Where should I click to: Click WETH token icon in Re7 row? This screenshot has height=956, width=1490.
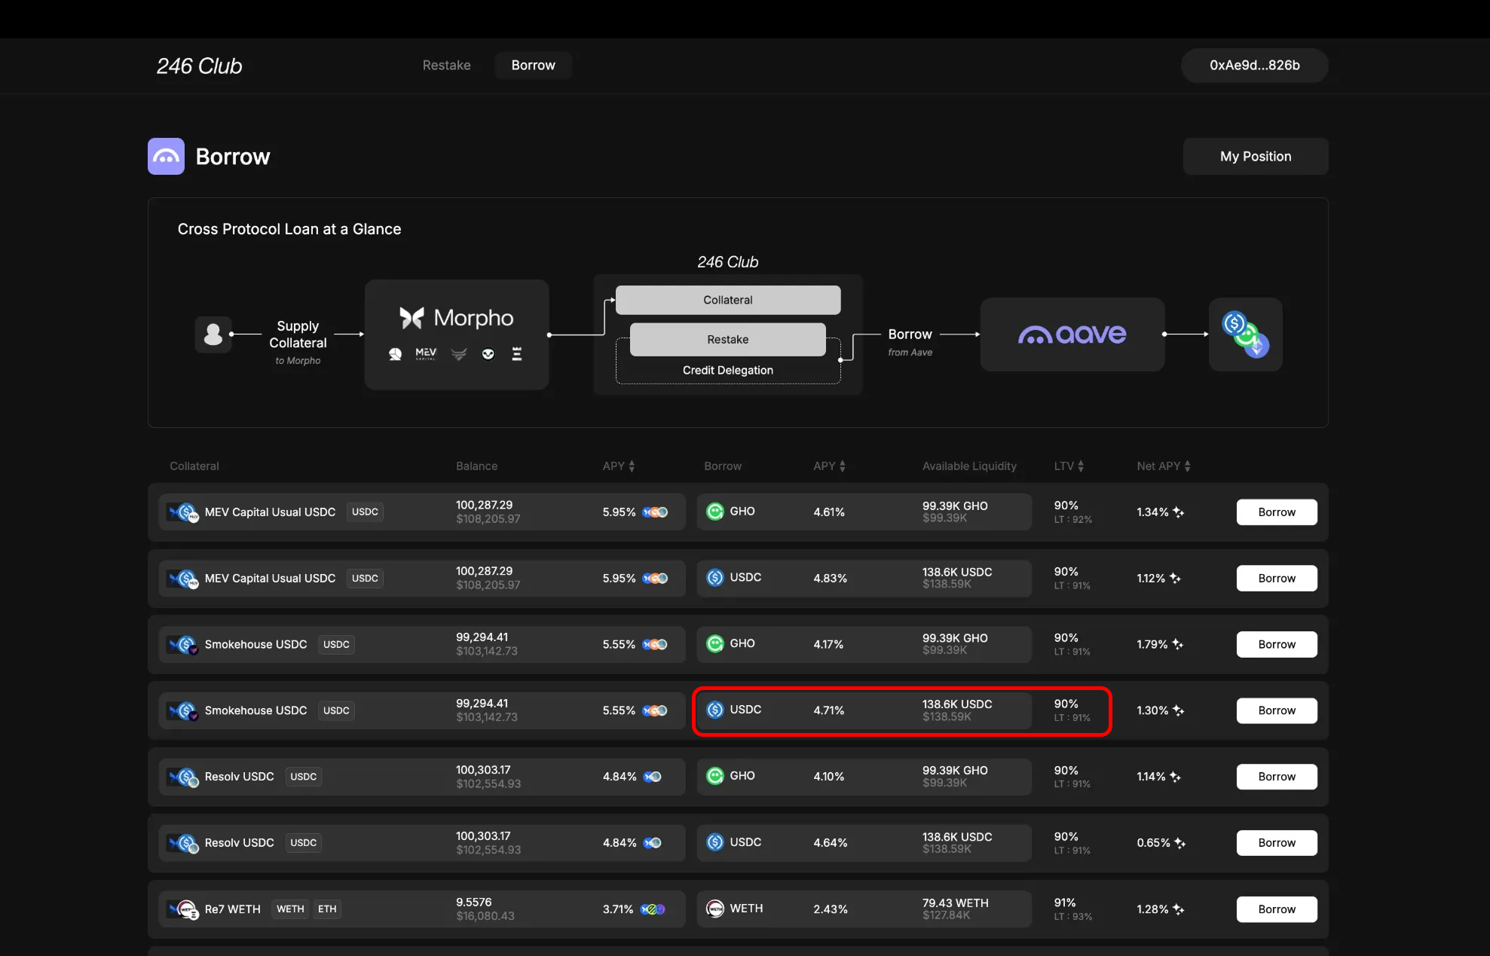point(714,909)
